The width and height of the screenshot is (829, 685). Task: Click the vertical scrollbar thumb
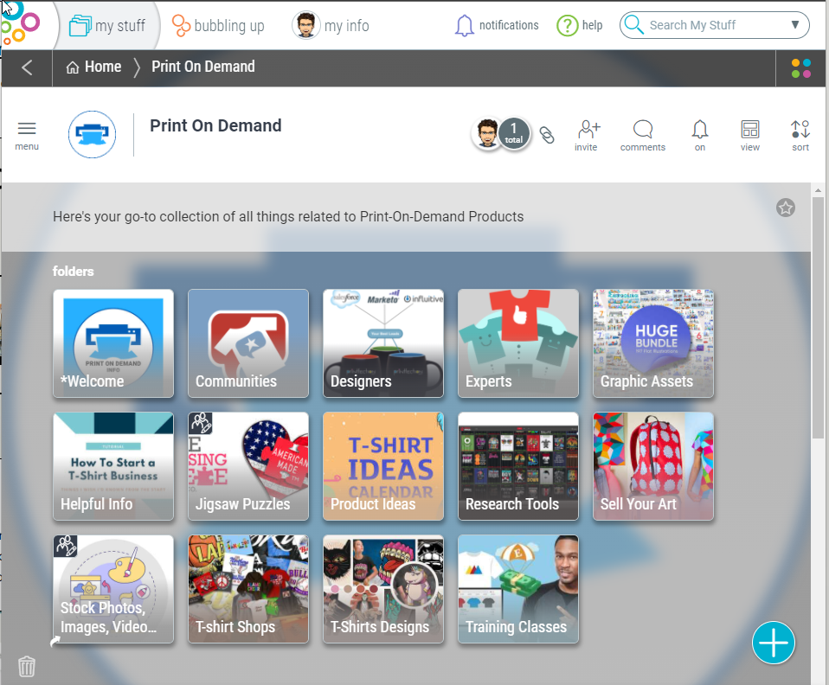[x=818, y=317]
